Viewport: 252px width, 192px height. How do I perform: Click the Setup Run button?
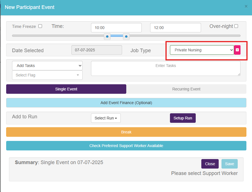pos(183,118)
